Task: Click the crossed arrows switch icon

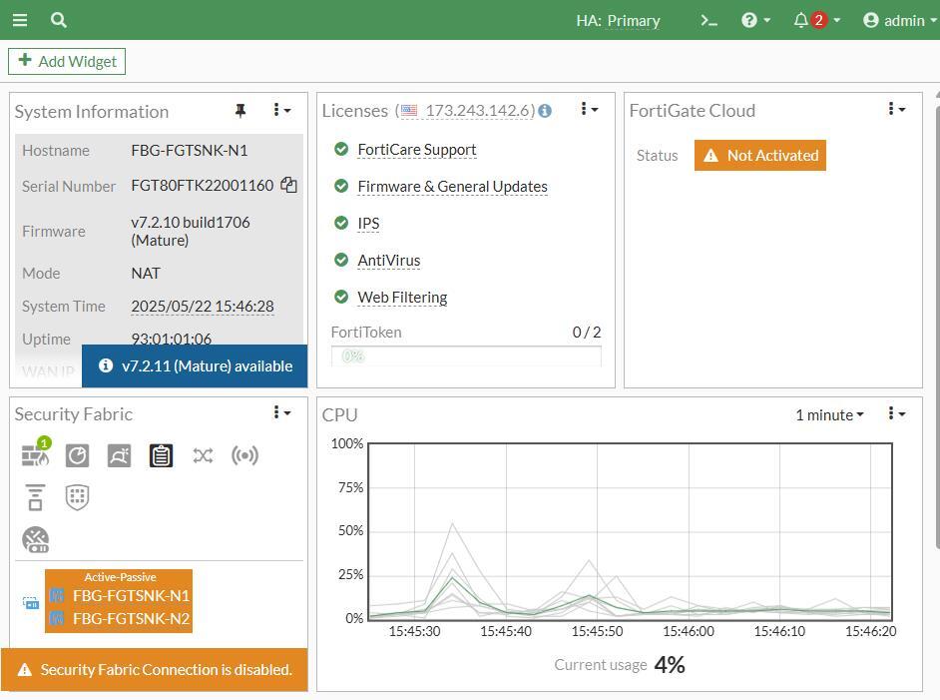Action: (x=203, y=455)
